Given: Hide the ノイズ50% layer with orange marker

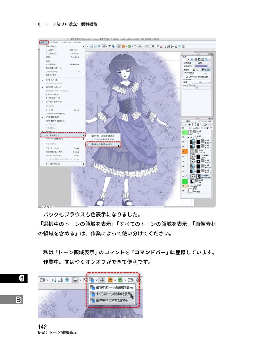Looking at the screenshot, I should (183, 152).
